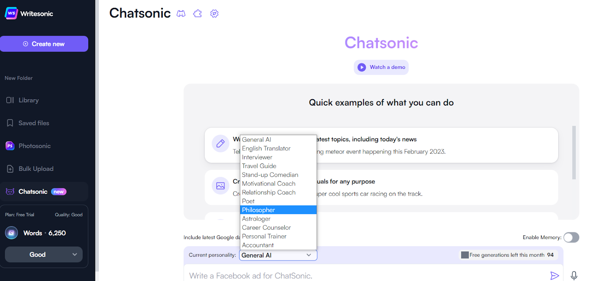Click the Saved files bookmark icon
Screen dimensions: 599x281
point(10,123)
